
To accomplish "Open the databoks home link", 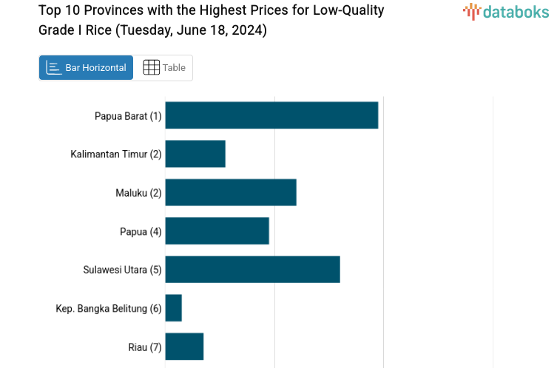I will coord(506,11).
